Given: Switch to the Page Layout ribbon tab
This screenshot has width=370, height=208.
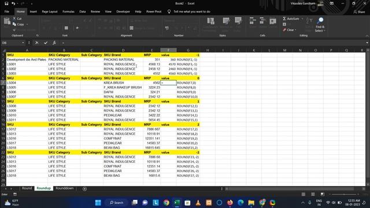Looking at the screenshot, I should point(50,12).
